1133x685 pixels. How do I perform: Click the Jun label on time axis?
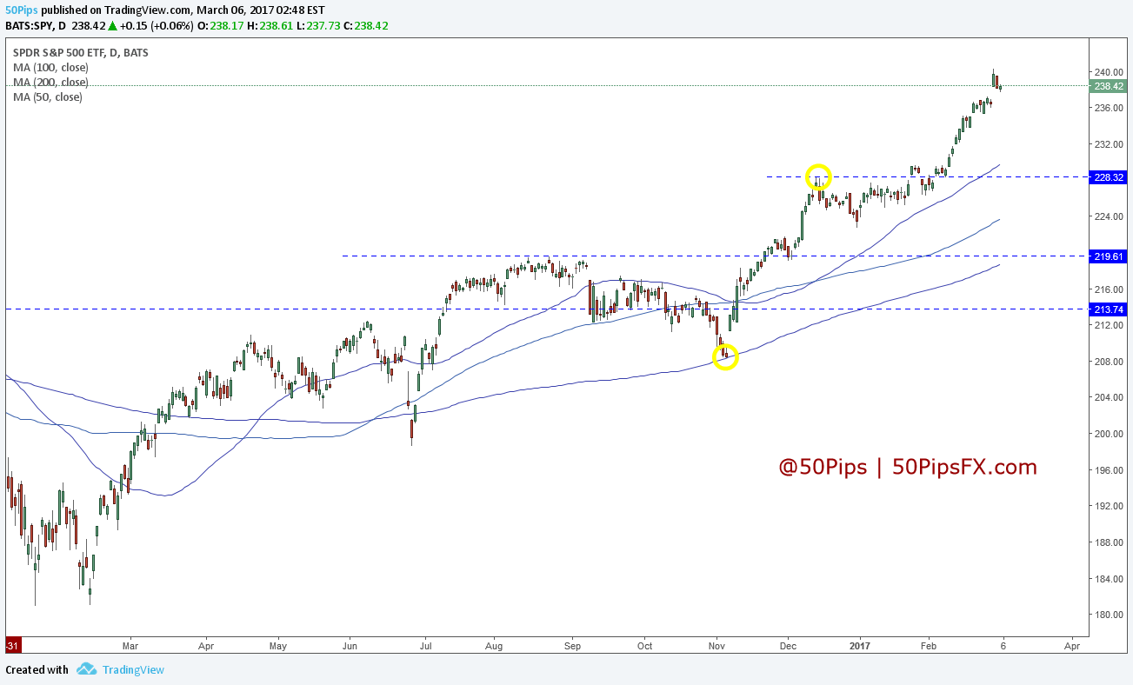tap(350, 646)
